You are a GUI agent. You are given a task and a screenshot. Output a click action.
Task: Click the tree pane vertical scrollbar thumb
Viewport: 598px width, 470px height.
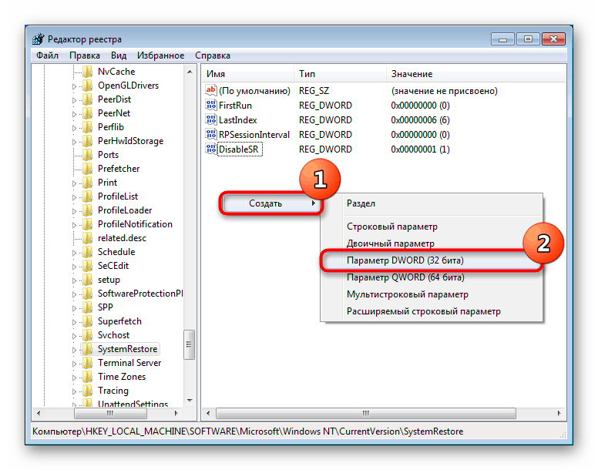tap(189, 344)
